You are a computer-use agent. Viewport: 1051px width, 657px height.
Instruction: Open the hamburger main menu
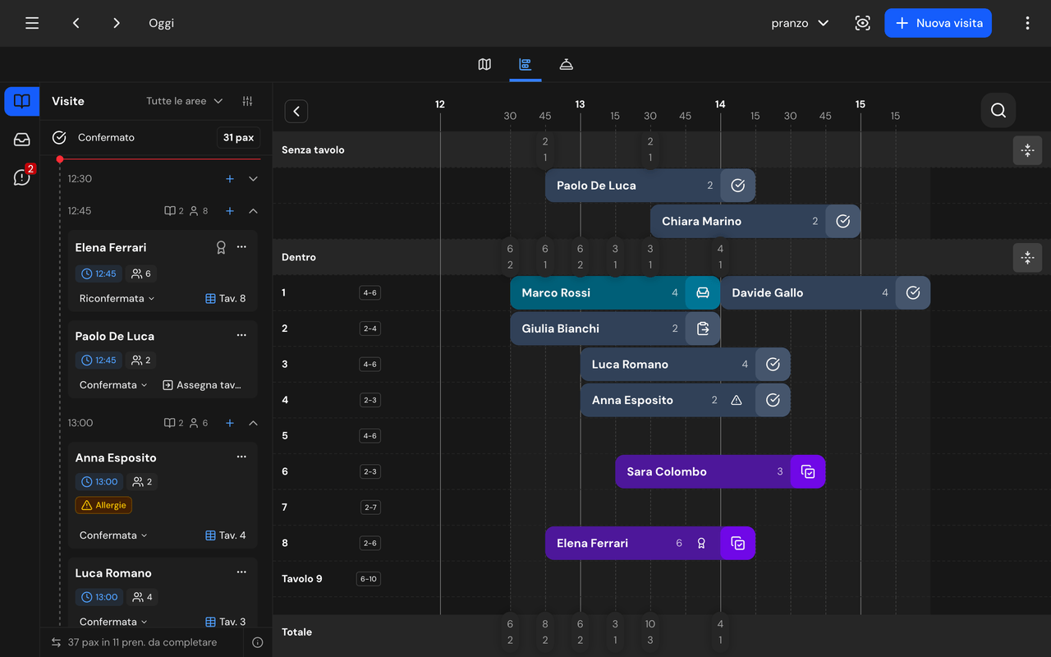[x=32, y=23]
